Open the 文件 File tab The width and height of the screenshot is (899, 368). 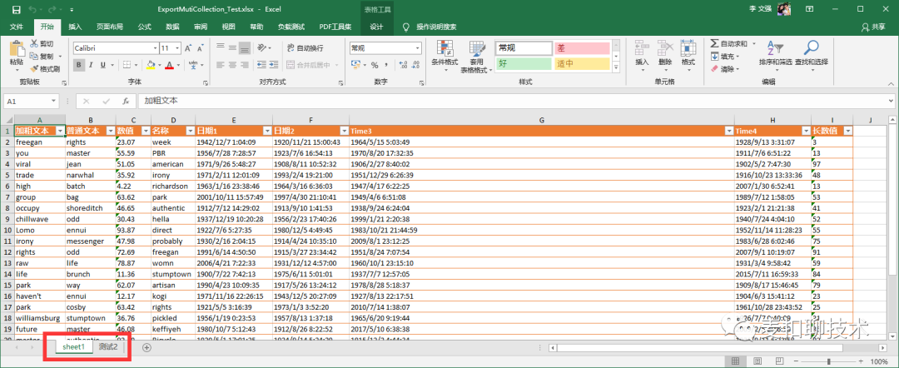pyautogui.click(x=17, y=27)
